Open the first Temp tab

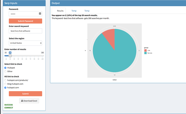(x=74, y=11)
